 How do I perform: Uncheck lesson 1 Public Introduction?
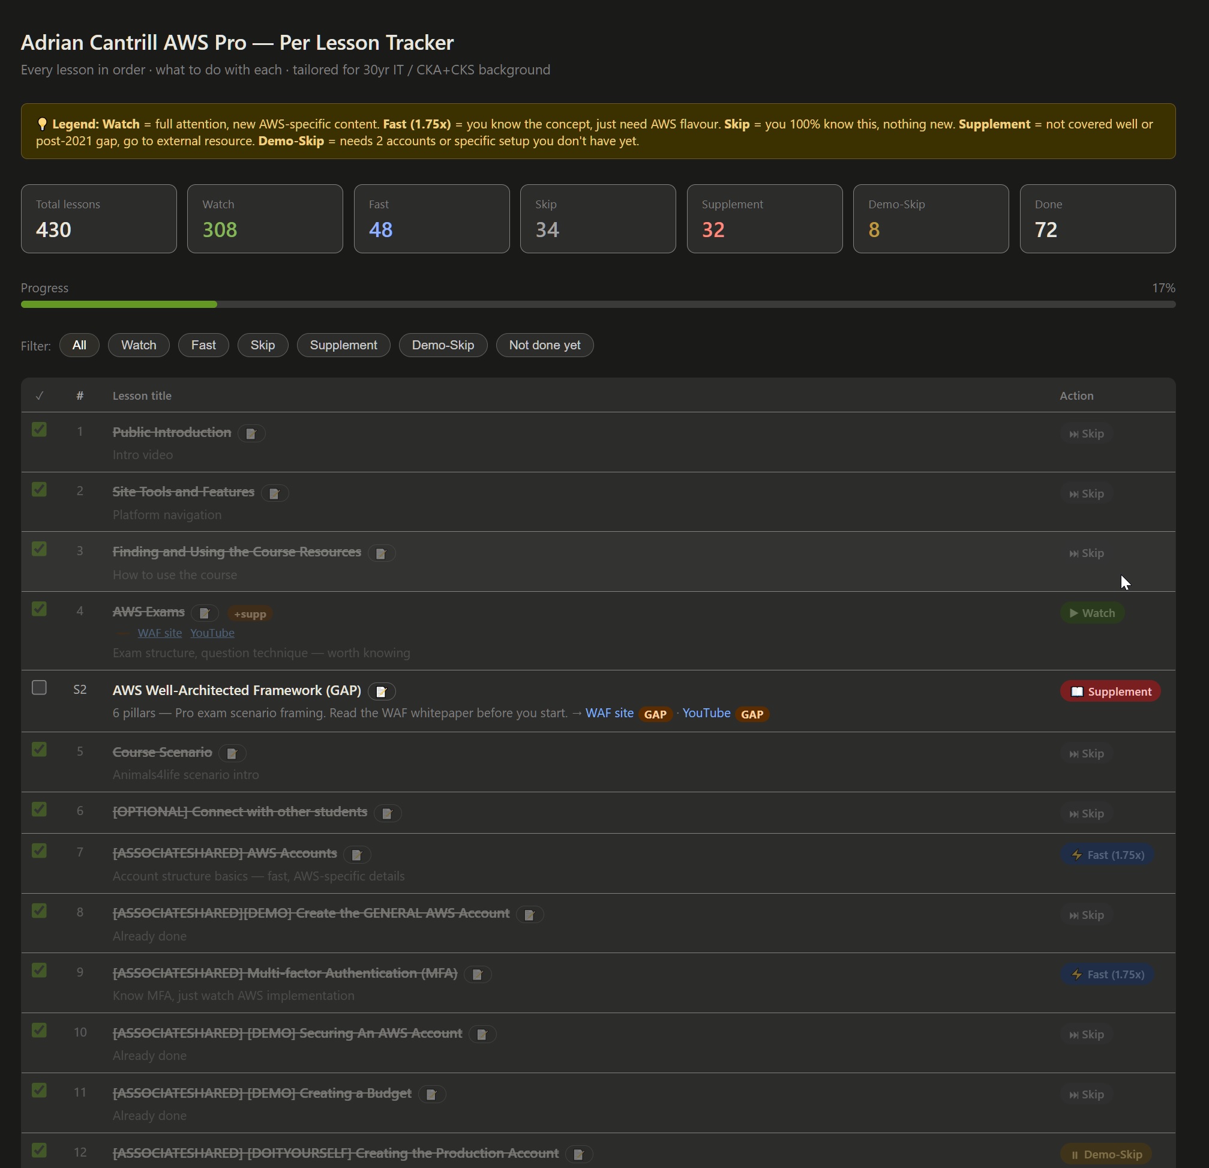click(39, 429)
